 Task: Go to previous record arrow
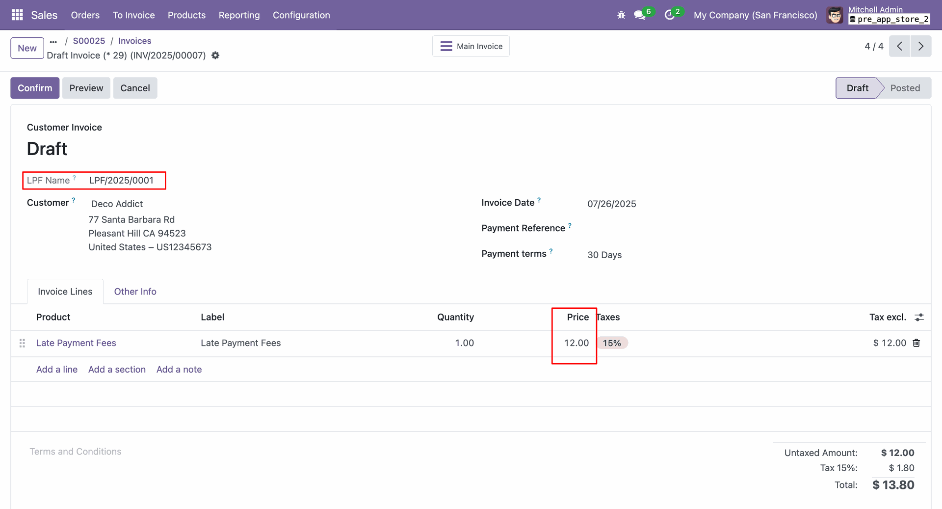899,46
